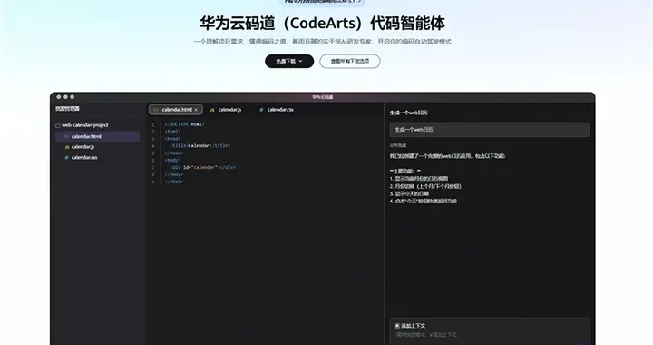Click the opening <head> tag on line 3
The image size is (653, 345).
click(x=173, y=138)
